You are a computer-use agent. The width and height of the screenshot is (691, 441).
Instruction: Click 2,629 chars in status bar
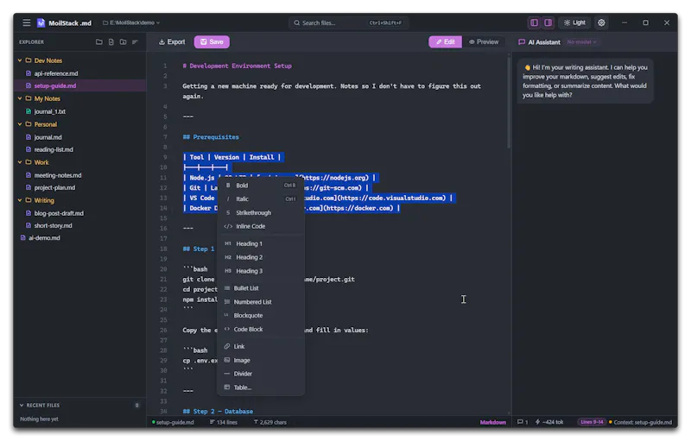[x=270, y=422]
